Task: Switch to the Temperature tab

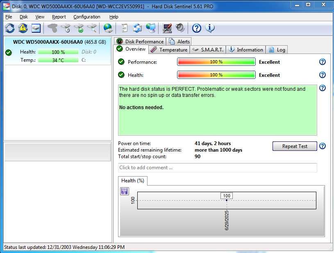Action: [169, 50]
